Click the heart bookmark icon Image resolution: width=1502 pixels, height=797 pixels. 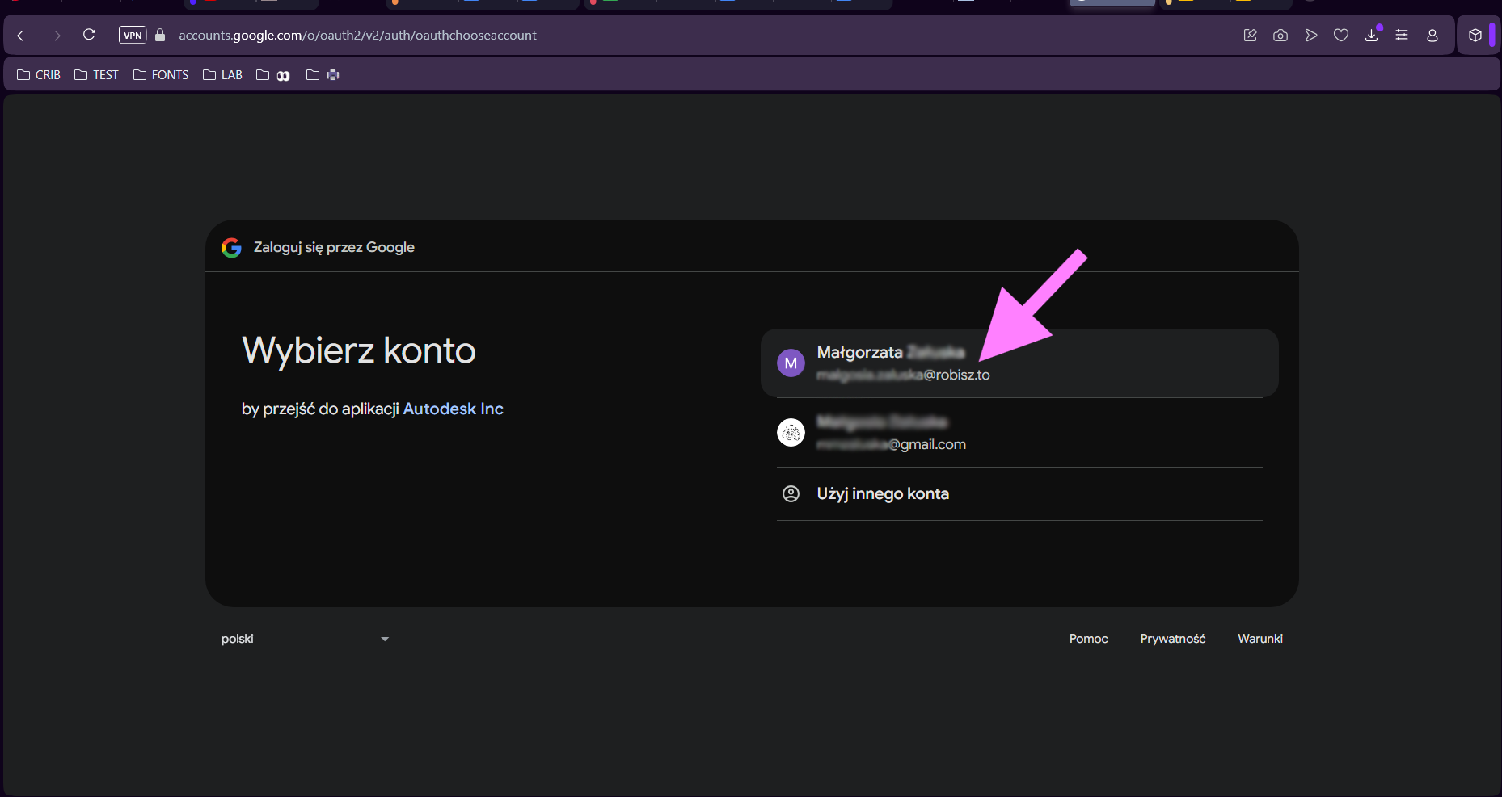pos(1341,36)
